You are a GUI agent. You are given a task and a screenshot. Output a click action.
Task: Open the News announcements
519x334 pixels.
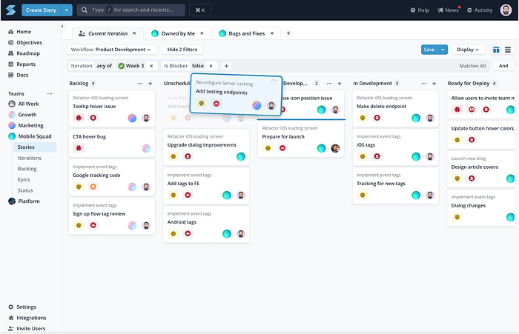(448, 10)
